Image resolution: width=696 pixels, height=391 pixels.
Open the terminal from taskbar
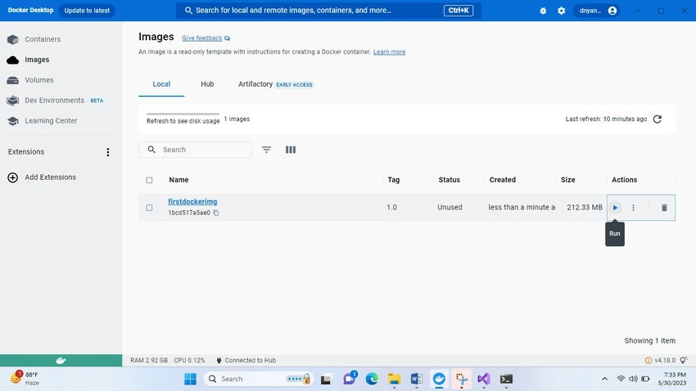507,379
